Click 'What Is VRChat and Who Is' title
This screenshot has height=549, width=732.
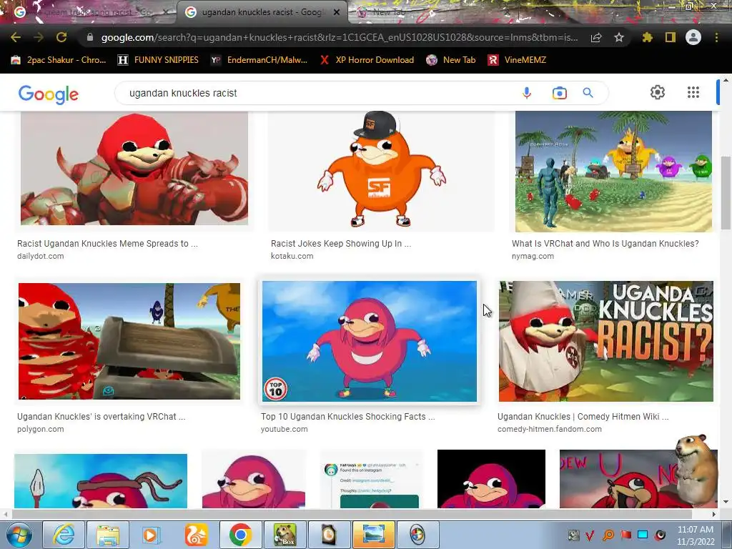[605, 244]
